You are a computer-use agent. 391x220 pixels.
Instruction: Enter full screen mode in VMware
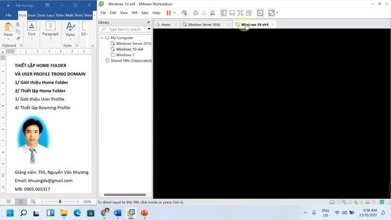[240, 13]
